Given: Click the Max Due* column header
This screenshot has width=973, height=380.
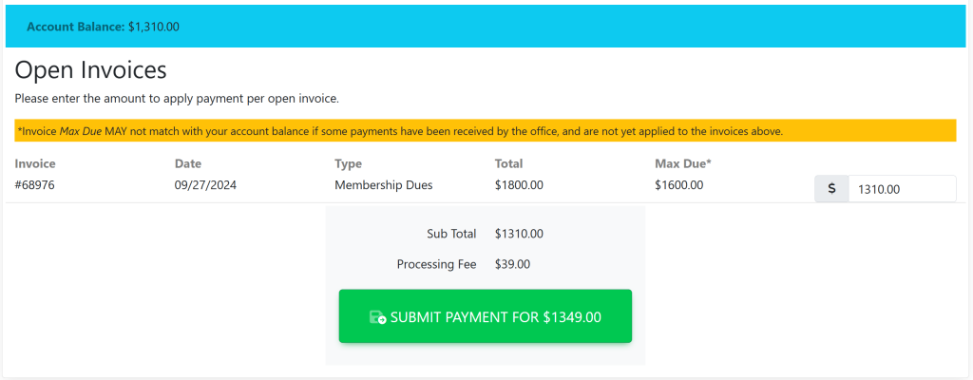Looking at the screenshot, I should tap(683, 163).
